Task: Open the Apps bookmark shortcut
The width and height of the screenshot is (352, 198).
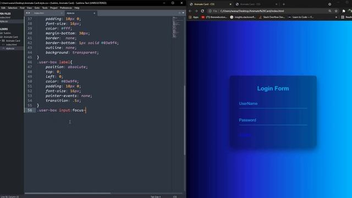Action: pos(194,17)
